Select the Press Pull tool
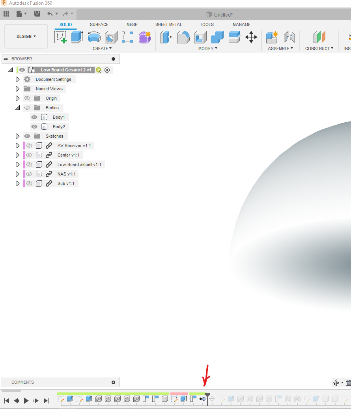The width and height of the screenshot is (351, 409). click(166, 37)
